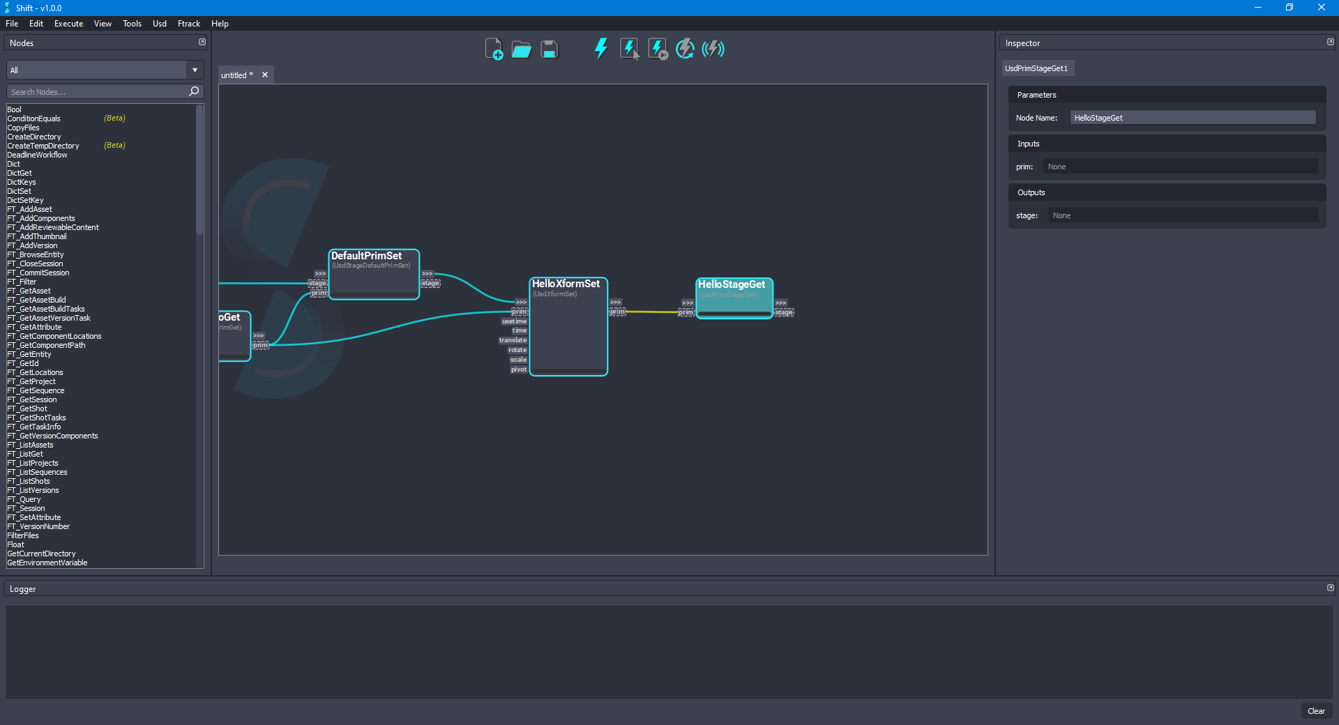The image size is (1339, 725).
Task: Pop out the Nodes panel
Action: 202,42
